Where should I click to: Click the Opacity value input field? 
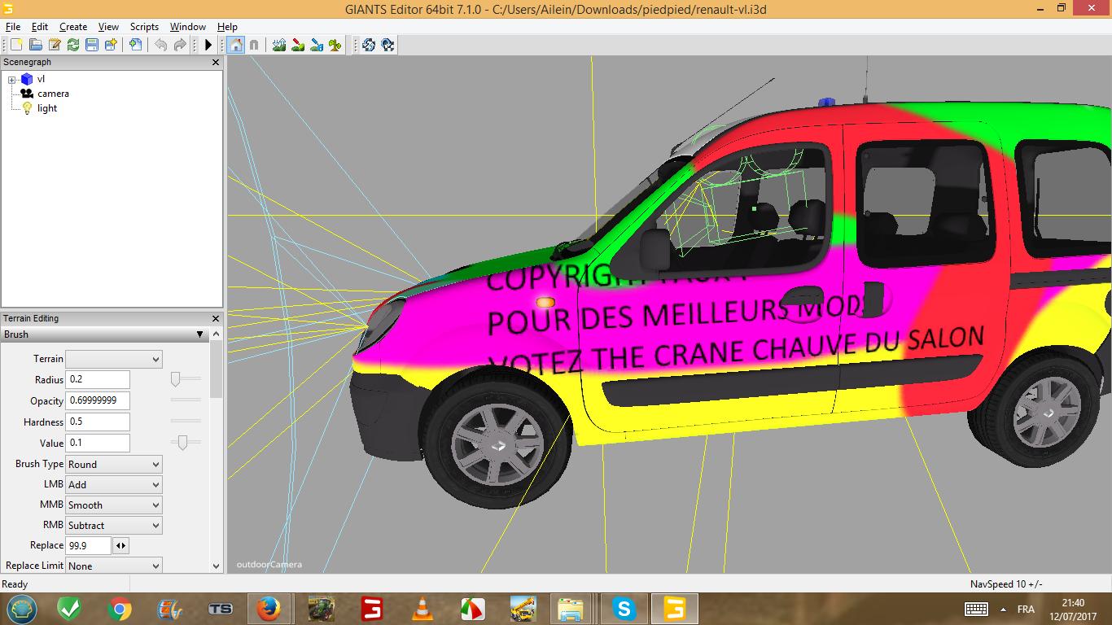pos(98,400)
